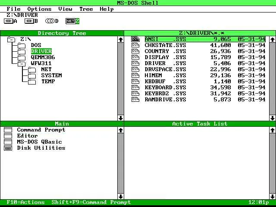Click the 12:01p clock in status bar

pyautogui.click(x=259, y=202)
